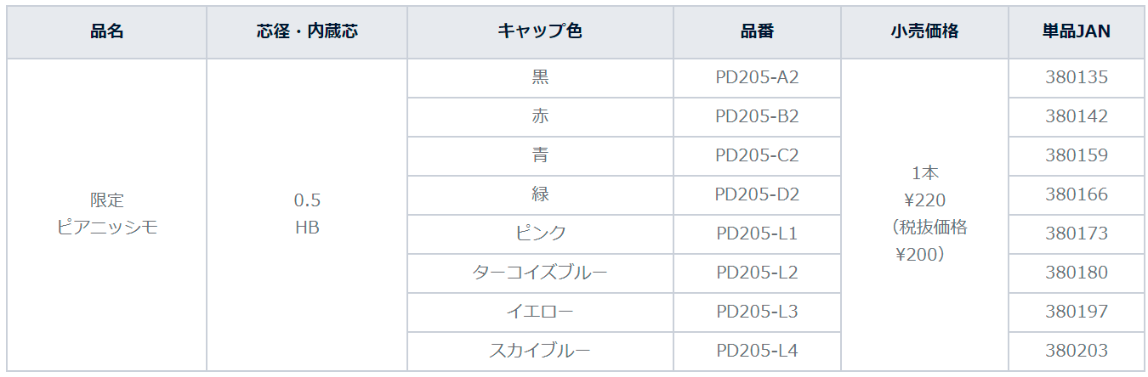1148x377 pixels.
Task: Click the 品番 column header
Action: (758, 31)
